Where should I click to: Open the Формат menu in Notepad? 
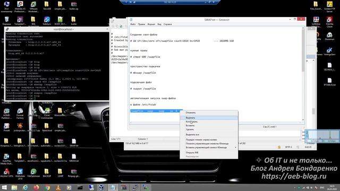151,24
